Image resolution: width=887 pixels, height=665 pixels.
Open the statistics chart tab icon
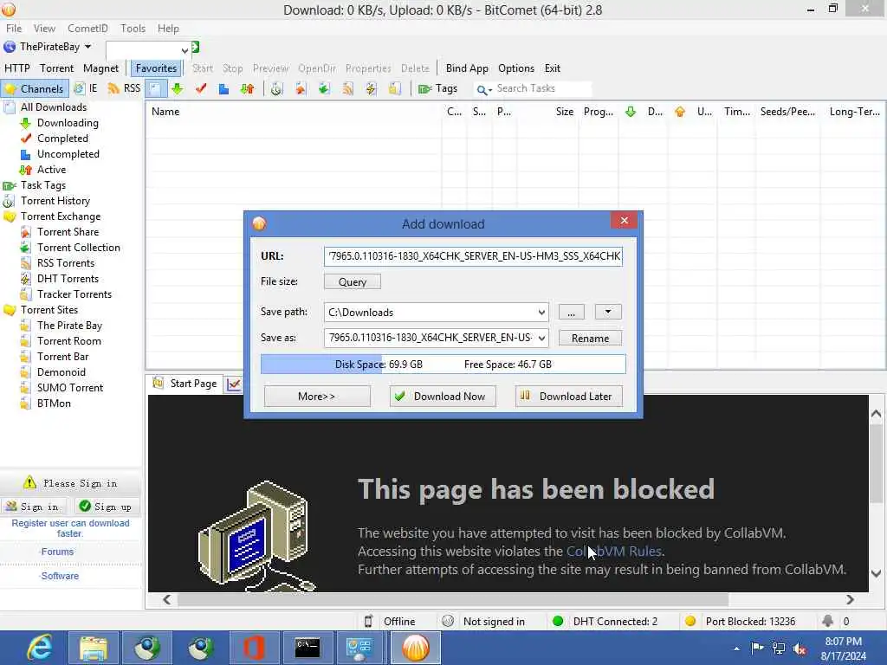pos(234,384)
